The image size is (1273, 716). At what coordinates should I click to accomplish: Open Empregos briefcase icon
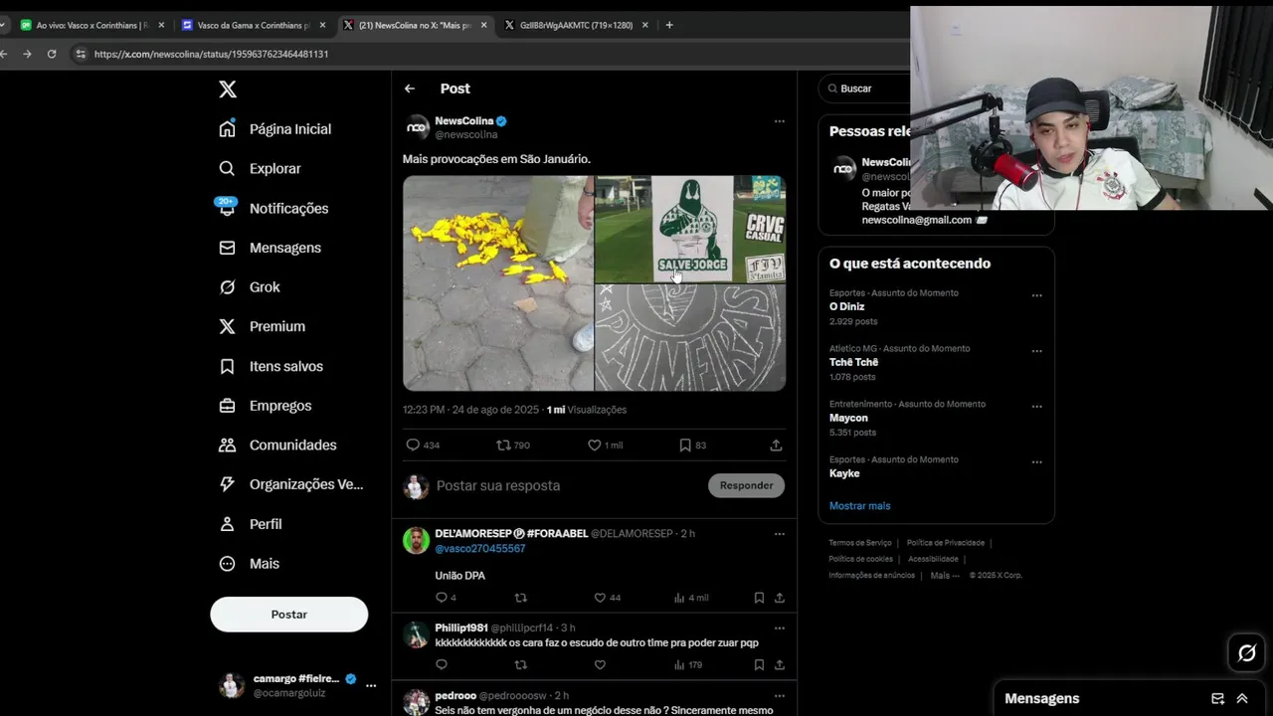[x=228, y=406]
